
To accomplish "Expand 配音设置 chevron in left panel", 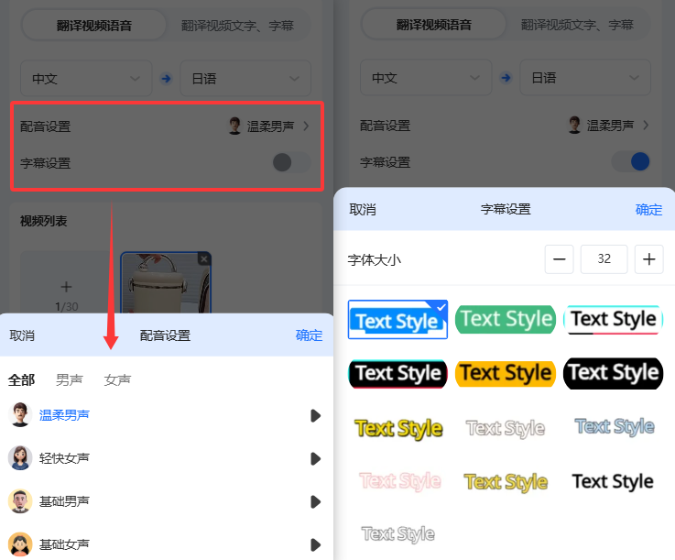I will pyautogui.click(x=306, y=126).
